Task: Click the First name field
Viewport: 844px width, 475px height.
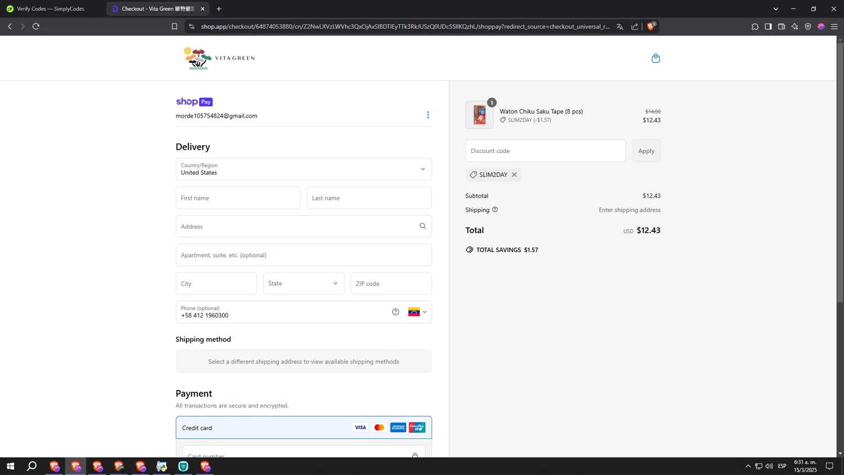Action: coord(238,198)
